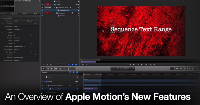200x105 pixels.
Task: Select the Text tool in the toolbar
Action: coord(69,69)
